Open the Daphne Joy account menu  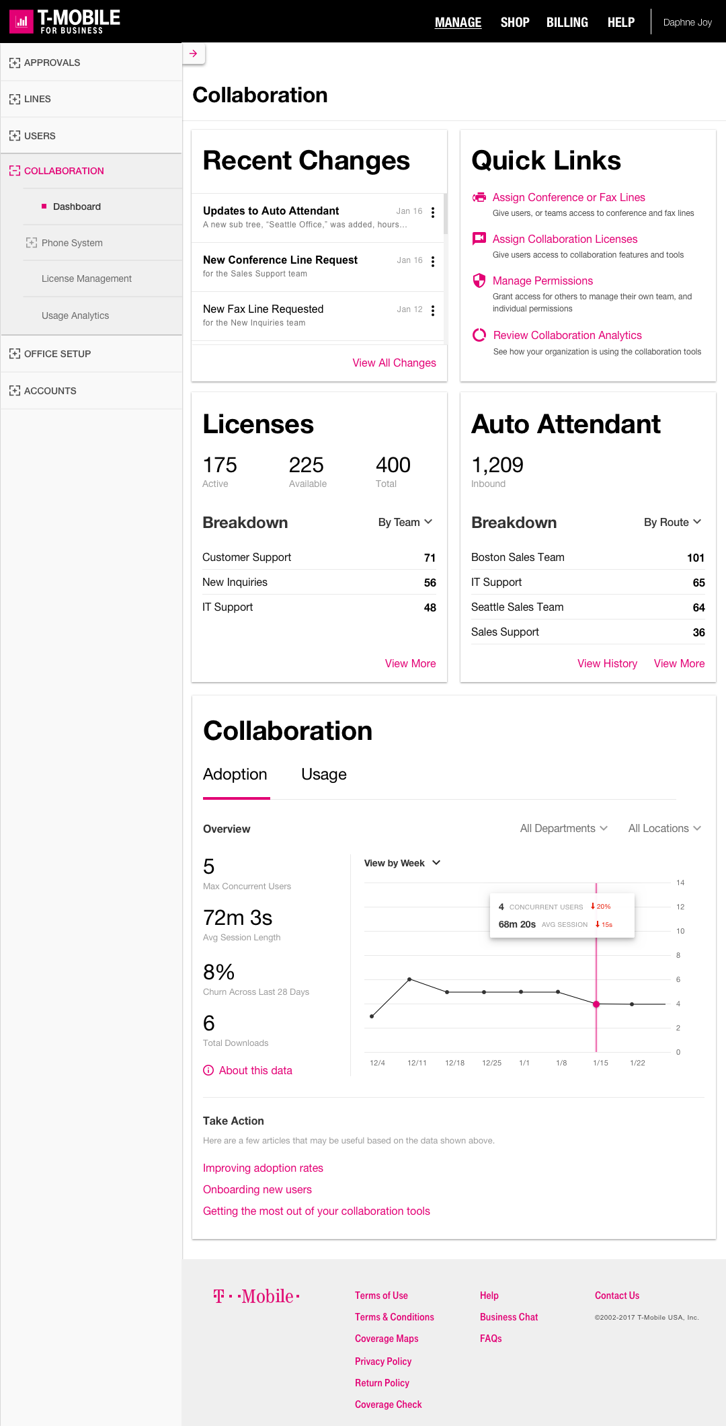(x=687, y=22)
